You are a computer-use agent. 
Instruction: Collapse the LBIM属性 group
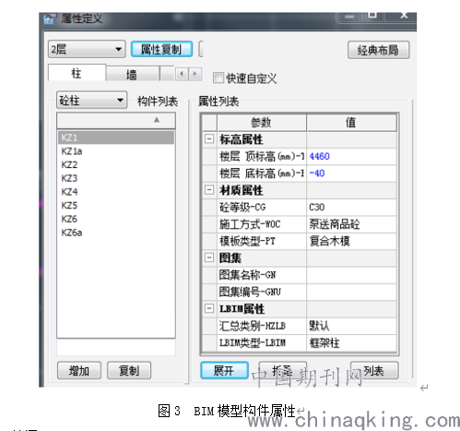coord(209,308)
